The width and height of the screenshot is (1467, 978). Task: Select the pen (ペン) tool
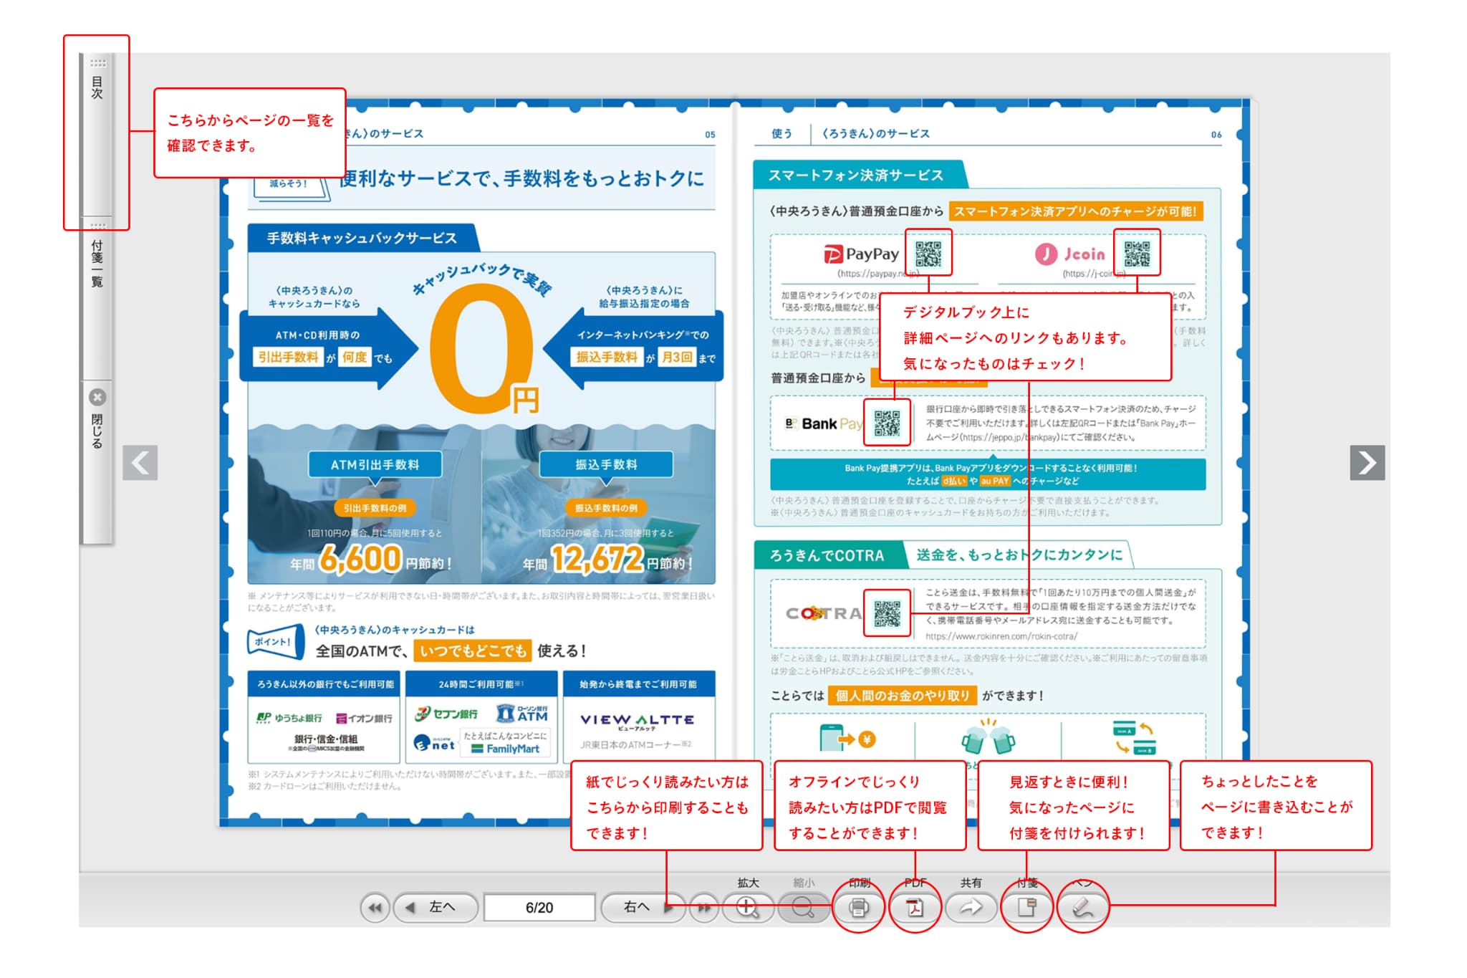click(x=1082, y=908)
